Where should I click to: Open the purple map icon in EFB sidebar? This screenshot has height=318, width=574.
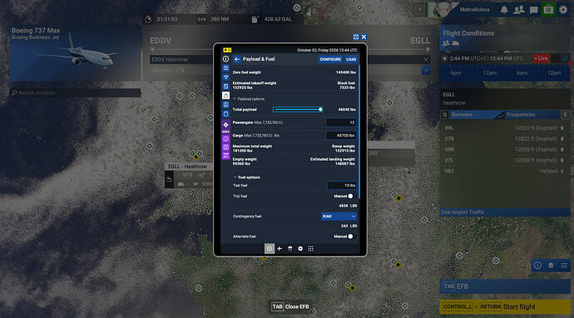click(225, 147)
